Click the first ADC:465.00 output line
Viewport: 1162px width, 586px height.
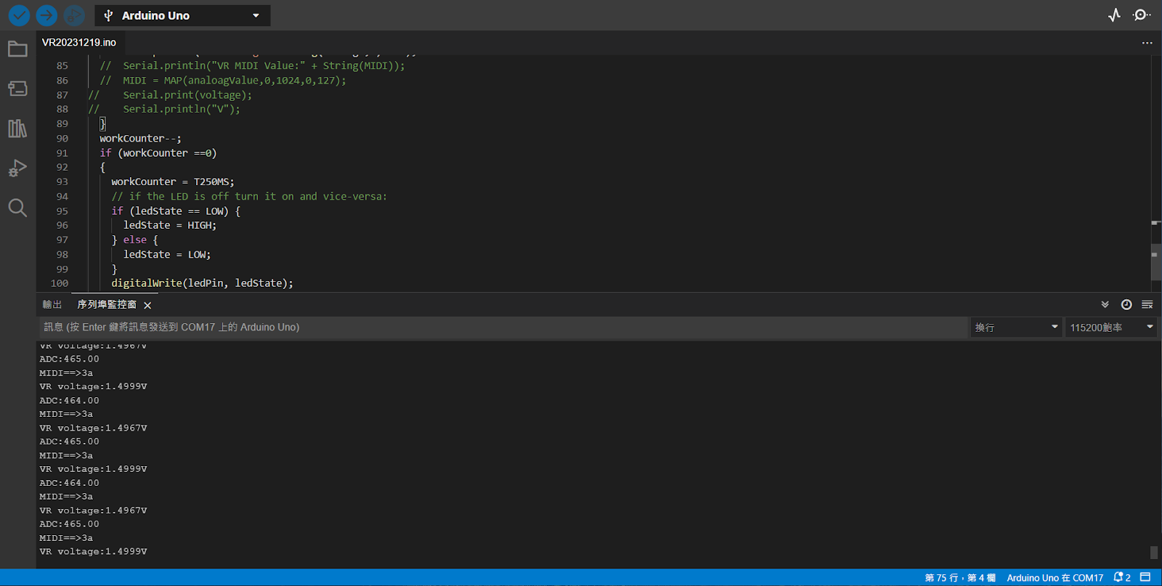pos(69,359)
